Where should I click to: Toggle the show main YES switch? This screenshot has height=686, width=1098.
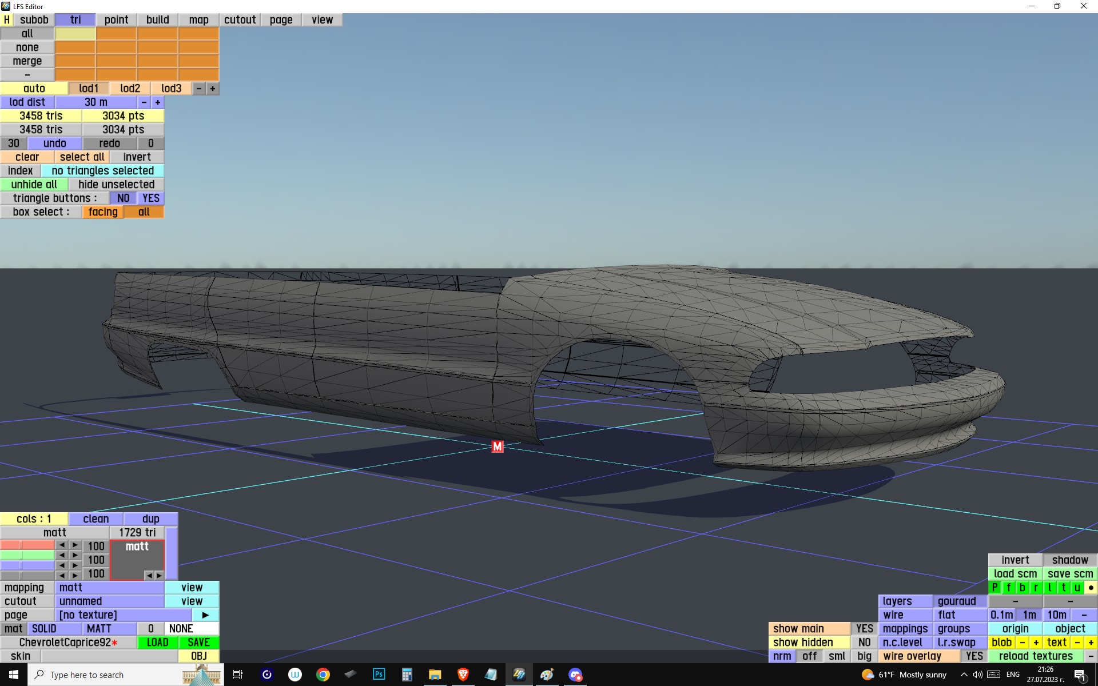(x=864, y=629)
